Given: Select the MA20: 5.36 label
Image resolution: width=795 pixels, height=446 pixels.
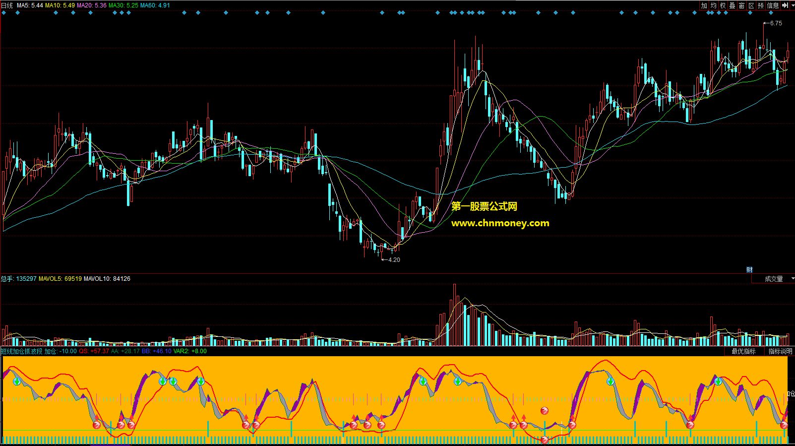Looking at the screenshot, I should [x=92, y=5].
